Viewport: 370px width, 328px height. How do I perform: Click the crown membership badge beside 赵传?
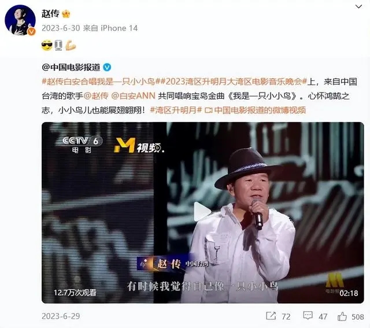point(66,14)
